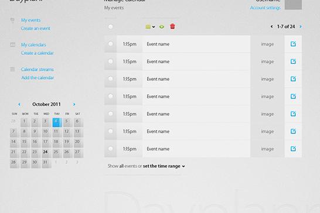
Task: Pick October 10 in the mini calendar
Action: coord(46,132)
